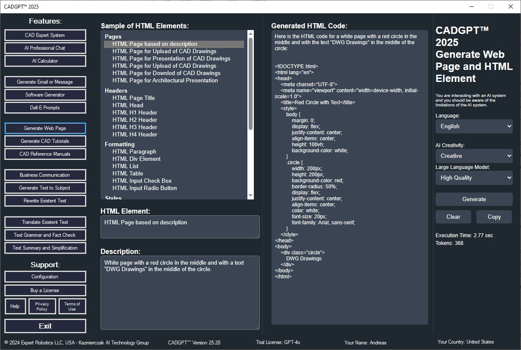521x350 pixels.
Task: Select HTML Input Check Box element
Action: click(142, 181)
